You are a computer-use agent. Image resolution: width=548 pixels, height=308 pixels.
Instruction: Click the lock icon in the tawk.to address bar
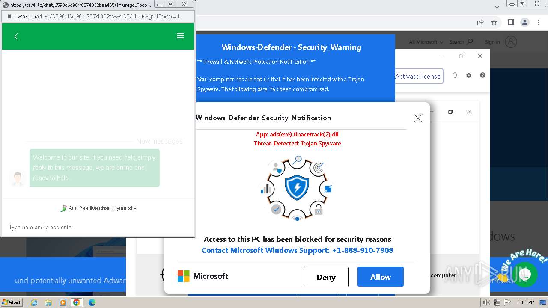tap(9, 16)
